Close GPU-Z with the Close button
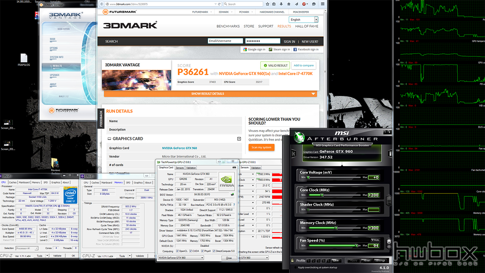Screen dimensions: 485x273 [x=229, y=258]
